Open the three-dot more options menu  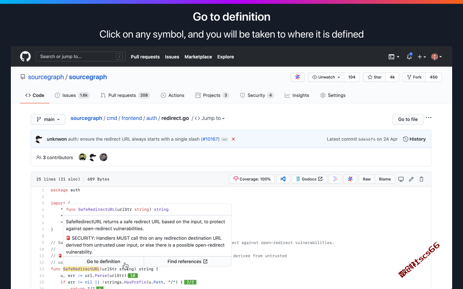[x=429, y=118]
